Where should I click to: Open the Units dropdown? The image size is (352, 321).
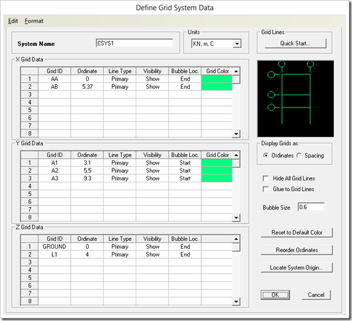[237, 44]
